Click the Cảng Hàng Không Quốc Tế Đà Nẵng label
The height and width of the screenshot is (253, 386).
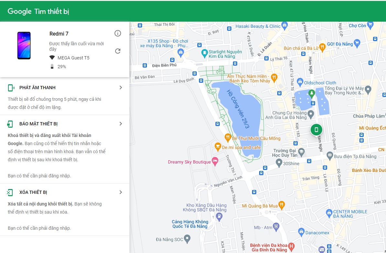coord(190,224)
